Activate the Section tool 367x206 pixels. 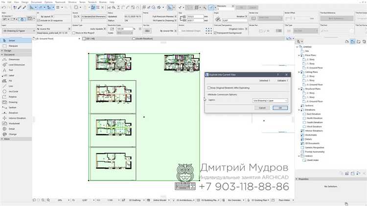[16, 108]
